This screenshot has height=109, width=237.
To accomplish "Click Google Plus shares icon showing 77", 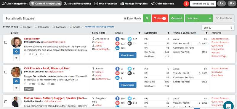I will coord(129,44).
